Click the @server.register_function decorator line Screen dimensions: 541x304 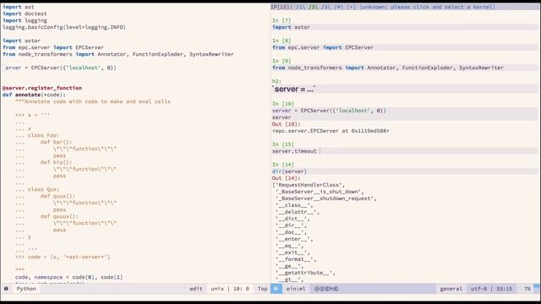42,88
